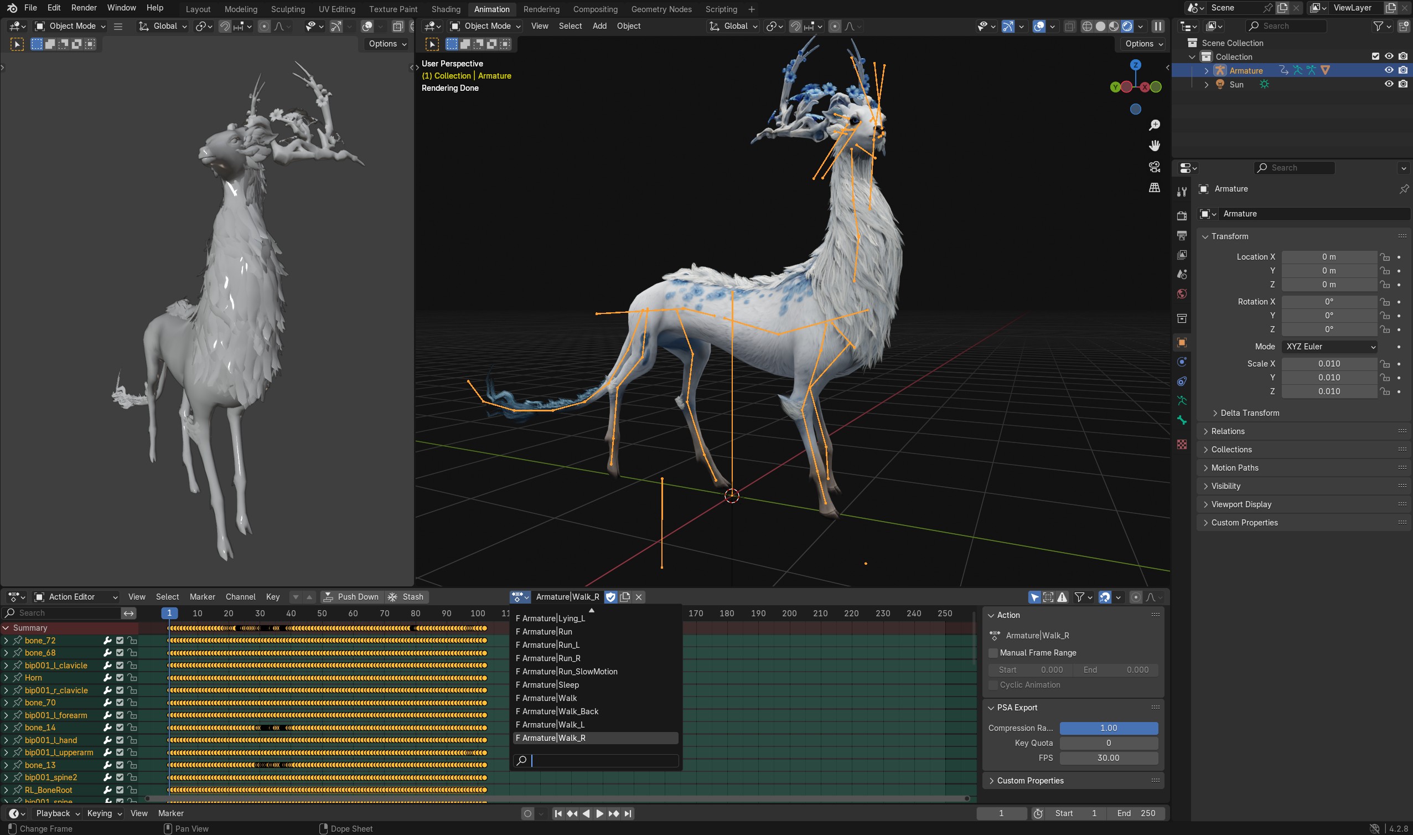The width and height of the screenshot is (1413, 835).
Task: Expand the Delta Transform section
Action: (x=1249, y=413)
